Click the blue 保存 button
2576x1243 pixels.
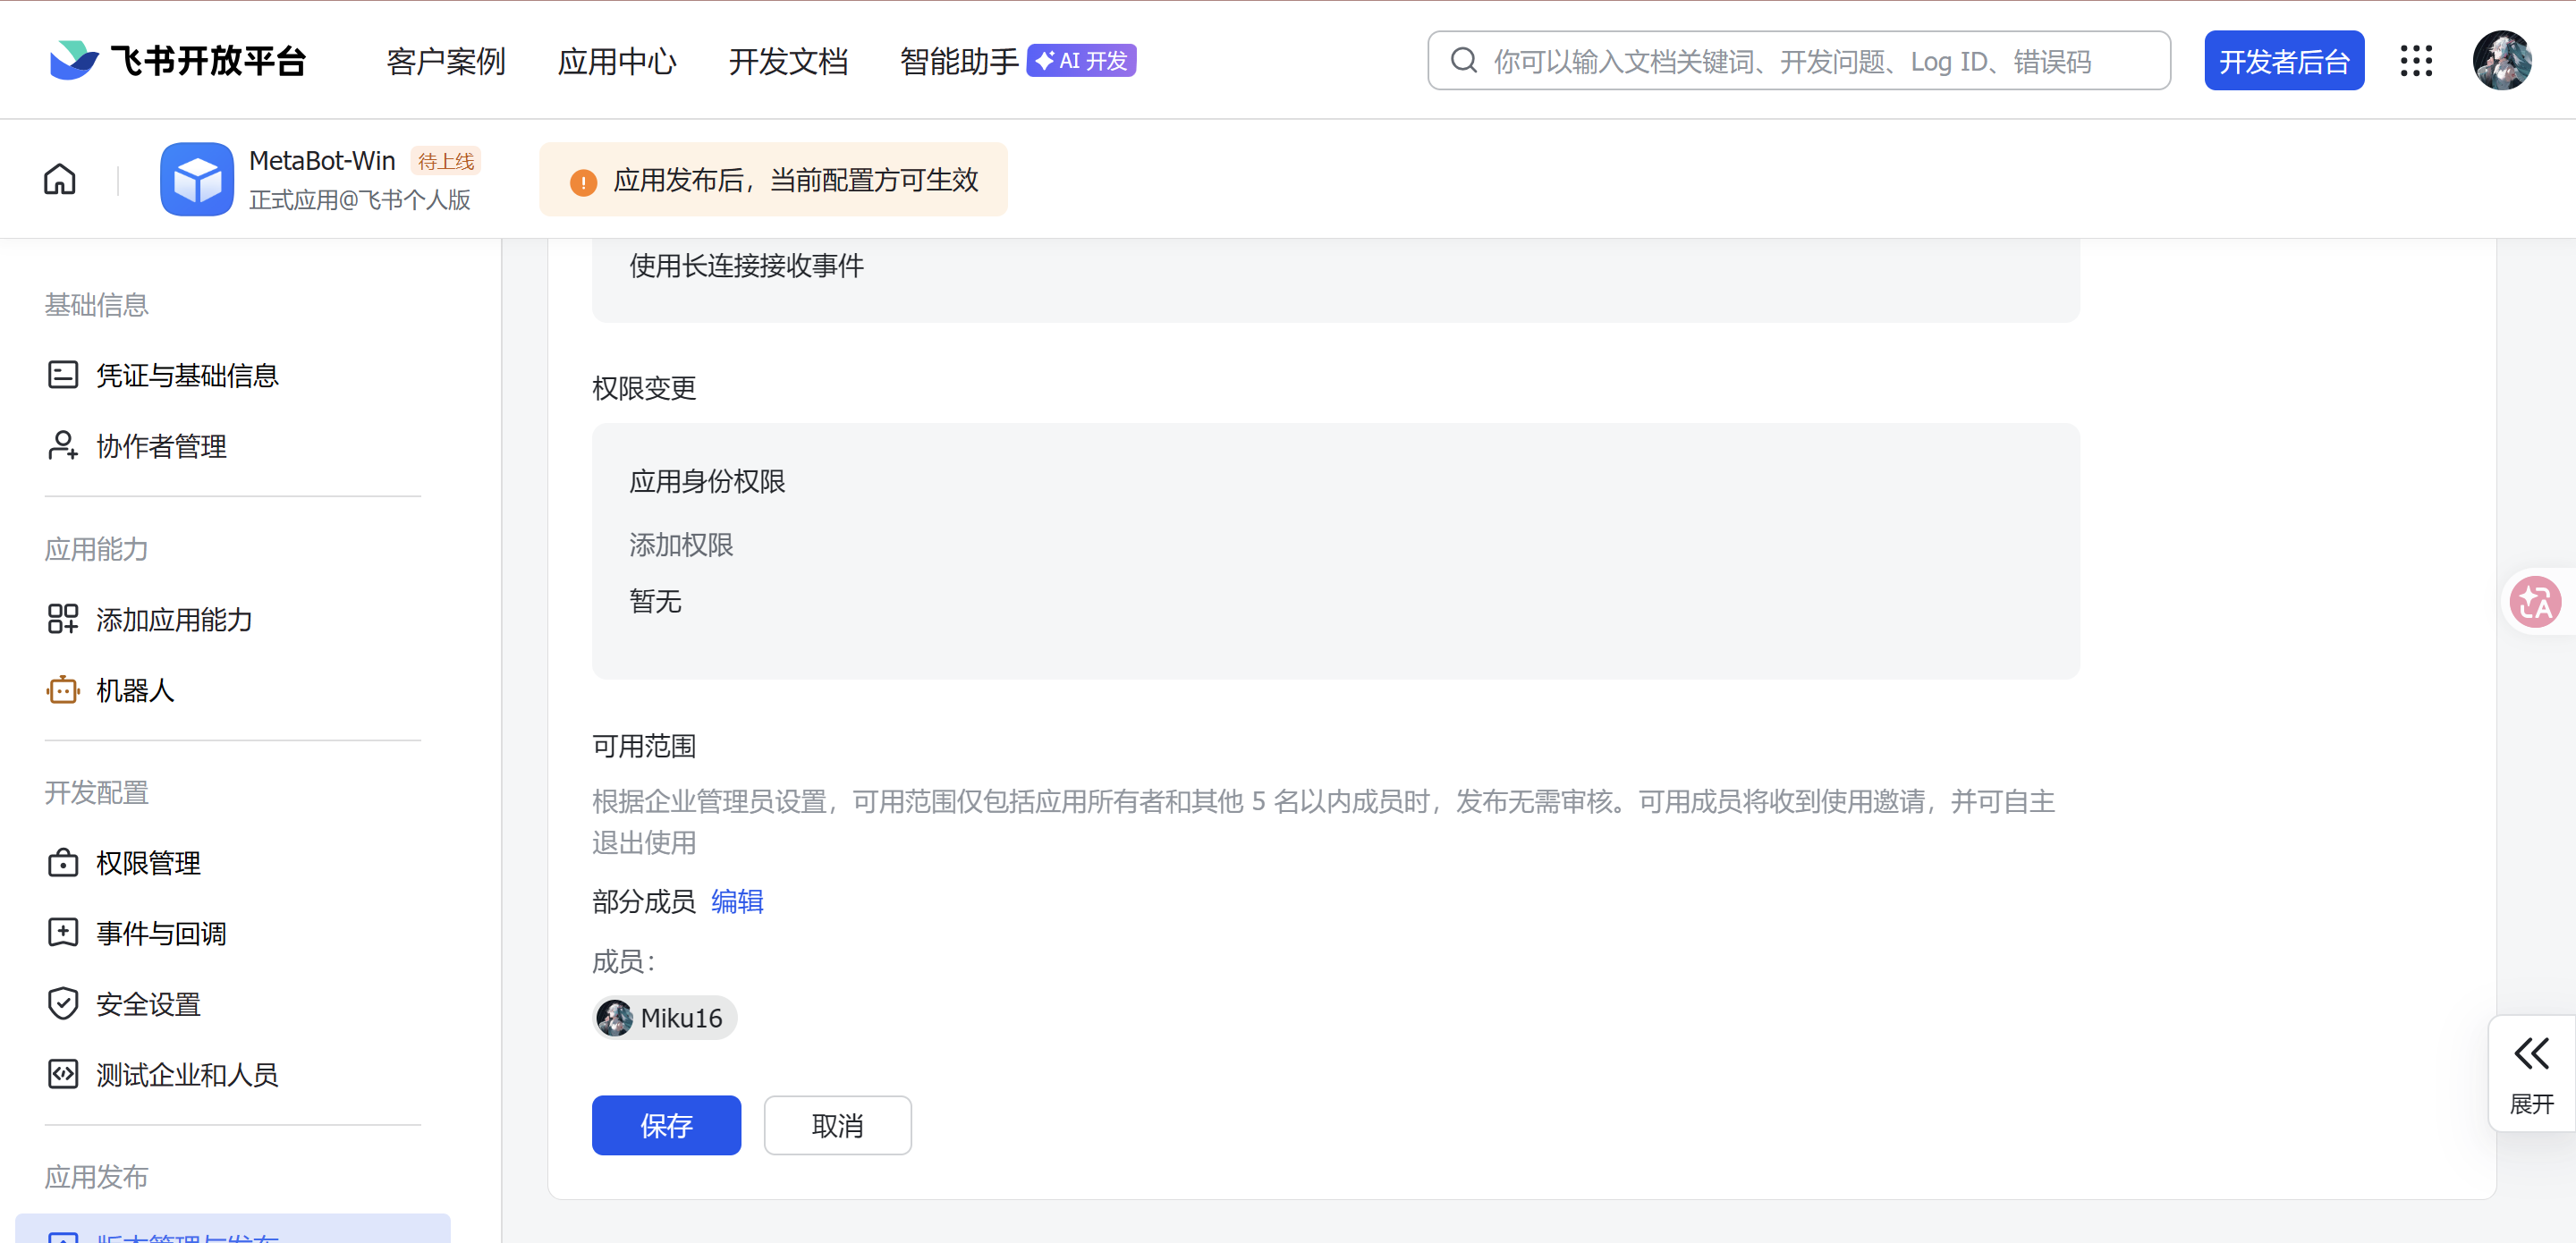point(665,1125)
